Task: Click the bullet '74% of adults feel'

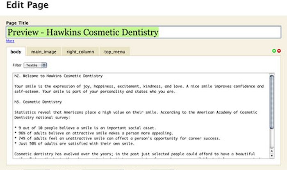Action: [118, 139]
